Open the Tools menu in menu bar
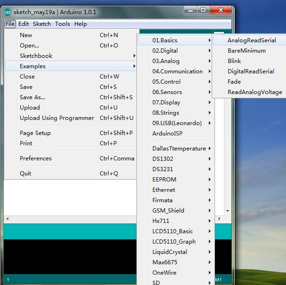Screen dimensions: 286x285 pyautogui.click(x=62, y=24)
